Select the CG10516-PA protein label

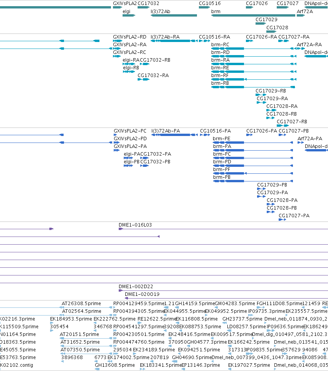[215, 131]
